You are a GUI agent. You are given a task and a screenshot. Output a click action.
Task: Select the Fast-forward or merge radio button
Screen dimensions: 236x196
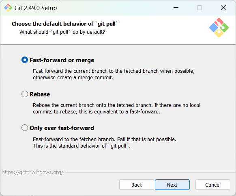25,60
